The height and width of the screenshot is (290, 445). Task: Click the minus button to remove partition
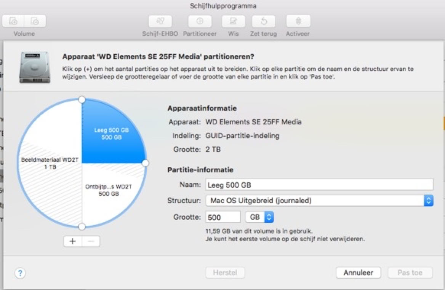pos(91,241)
